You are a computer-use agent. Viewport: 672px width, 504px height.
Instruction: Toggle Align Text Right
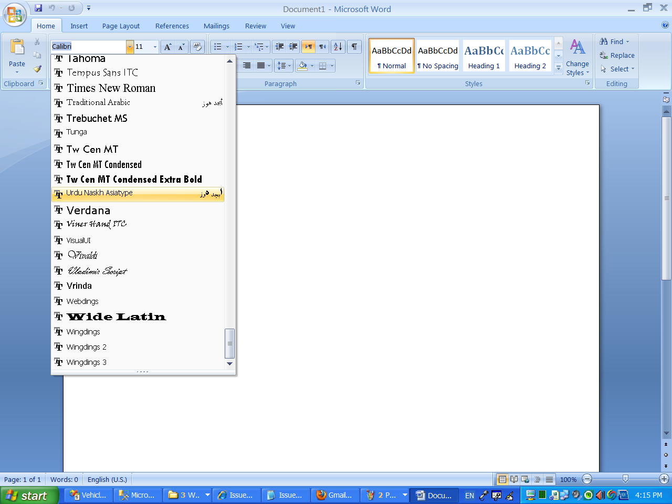pos(247,66)
